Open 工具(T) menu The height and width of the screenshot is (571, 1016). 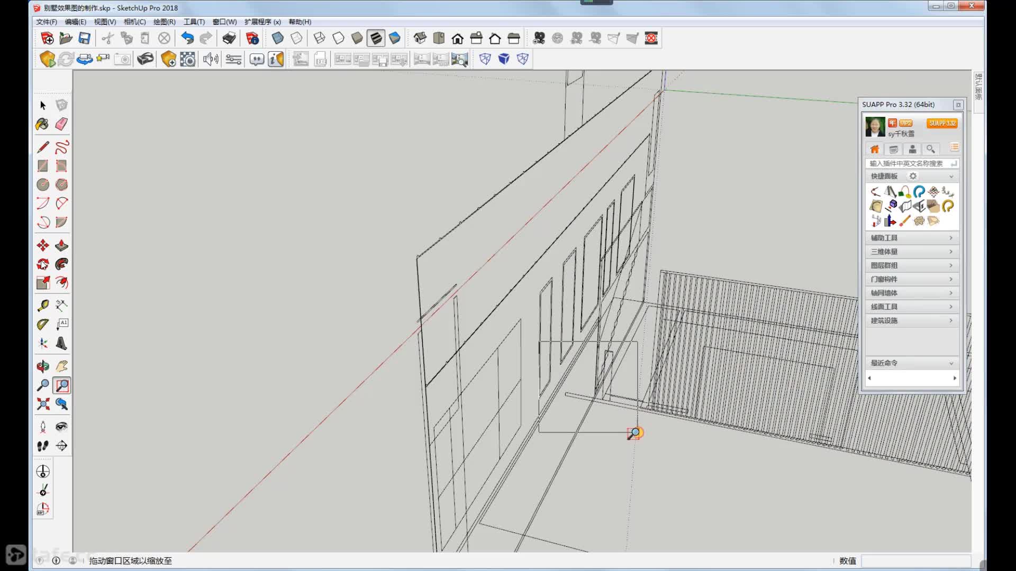(194, 22)
